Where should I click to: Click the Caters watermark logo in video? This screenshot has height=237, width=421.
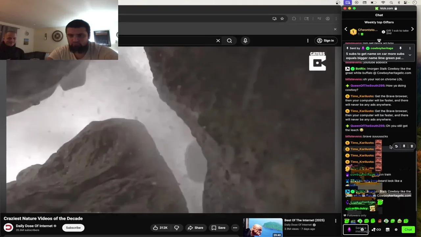317,61
